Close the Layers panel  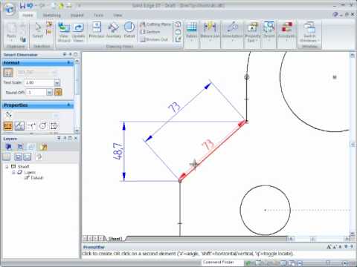click(x=76, y=138)
